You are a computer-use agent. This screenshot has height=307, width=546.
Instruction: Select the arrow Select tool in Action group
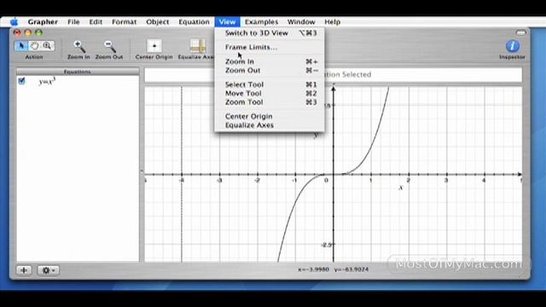pyautogui.click(x=20, y=45)
